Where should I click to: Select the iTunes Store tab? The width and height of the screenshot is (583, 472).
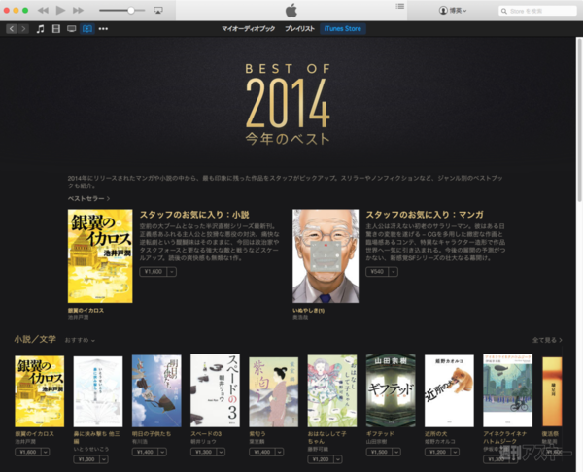coord(343,28)
